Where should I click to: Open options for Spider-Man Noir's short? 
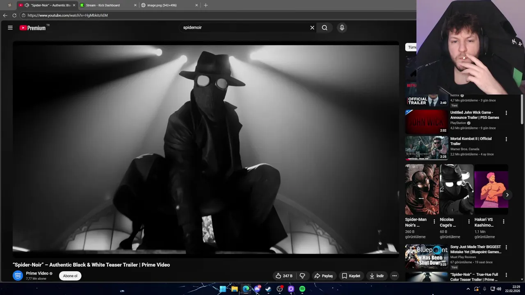(x=434, y=221)
